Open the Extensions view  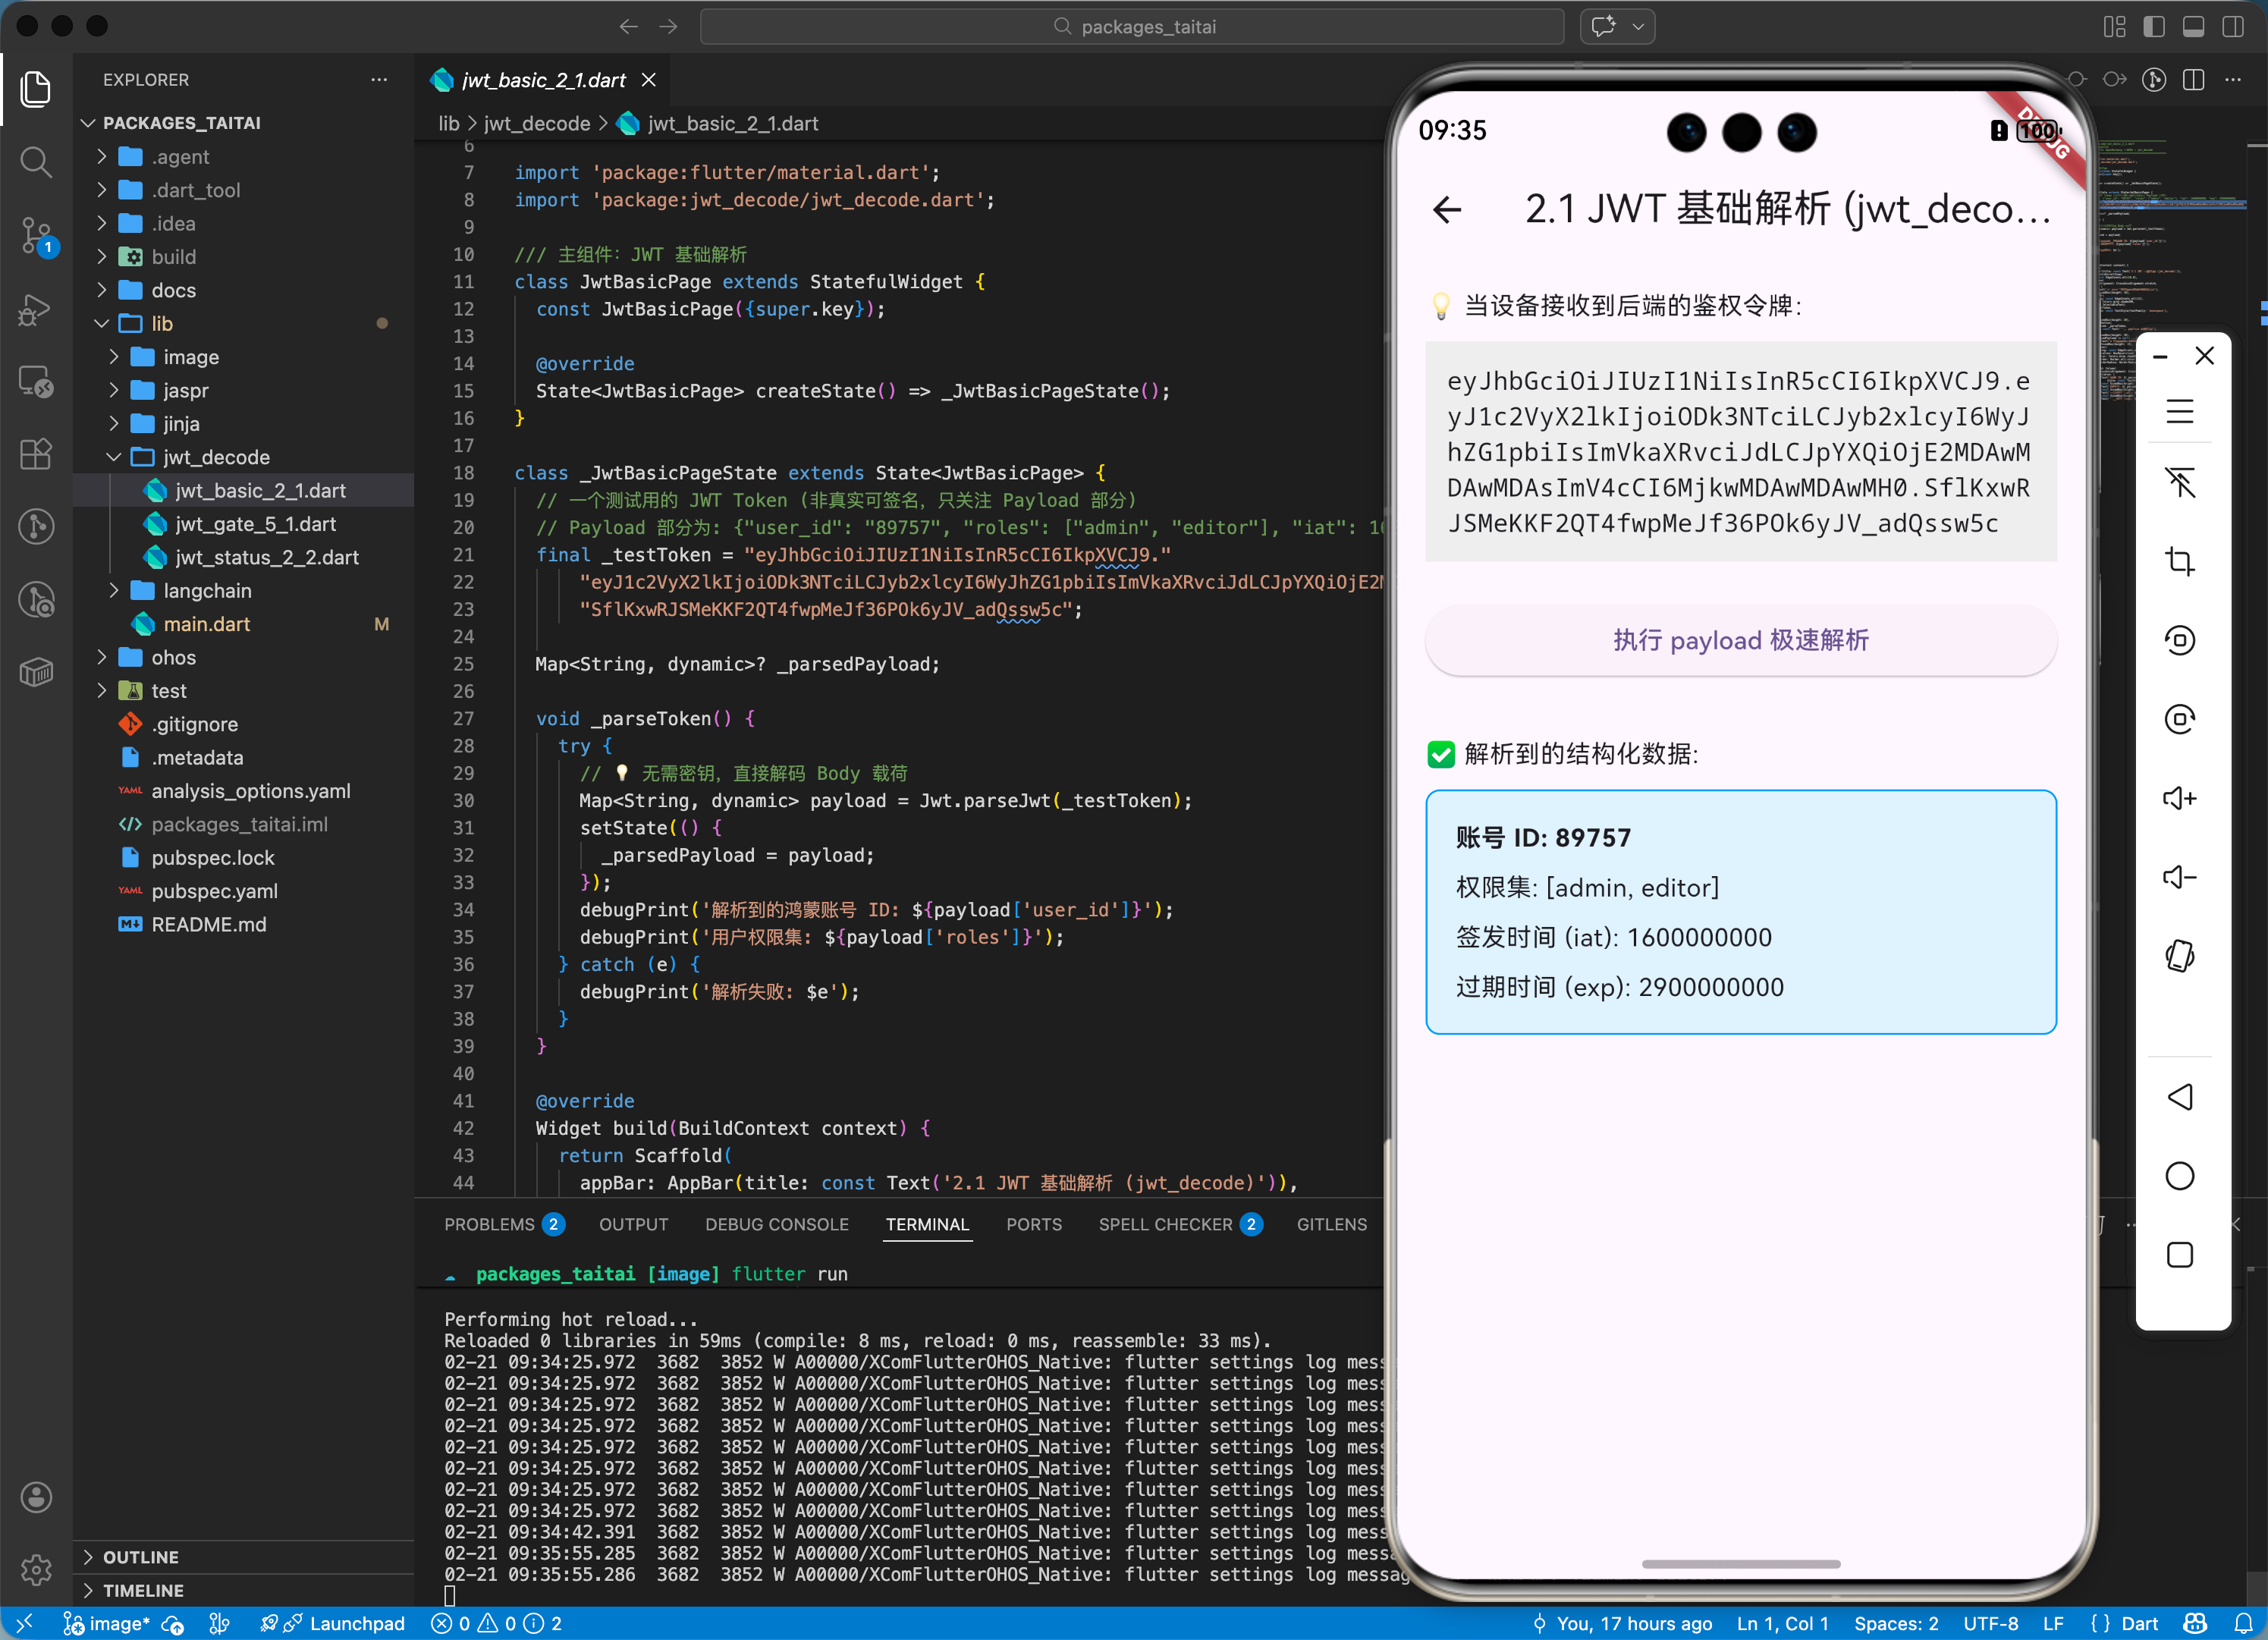(x=36, y=453)
